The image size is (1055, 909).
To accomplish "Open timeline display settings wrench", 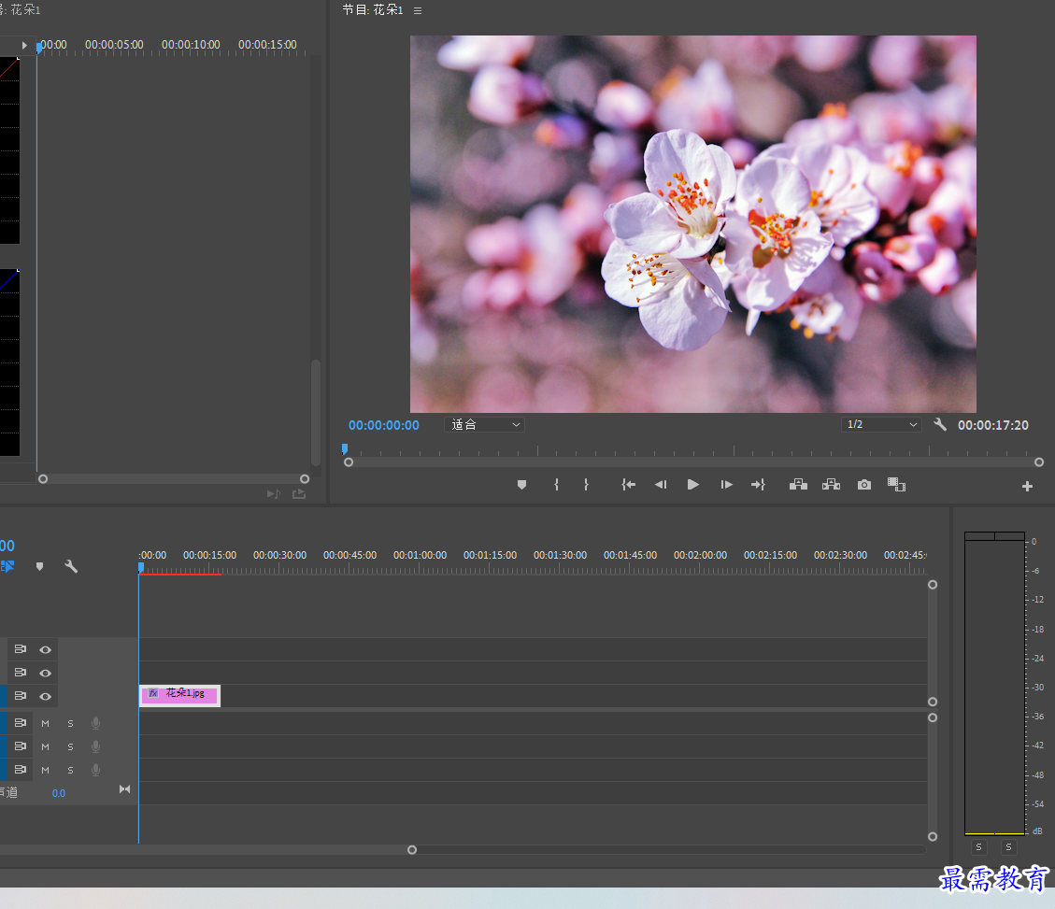I will coord(71,566).
